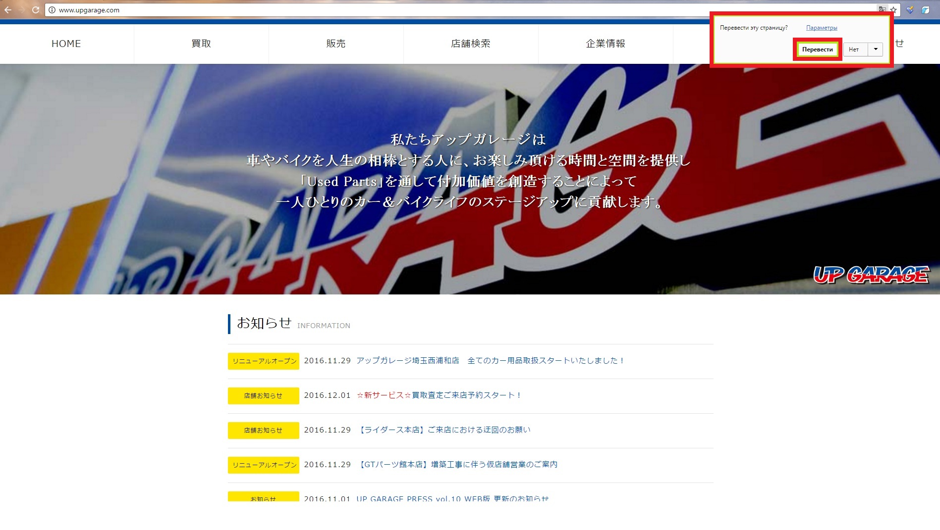The width and height of the screenshot is (940, 530).
Task: Open the HOME navigation item
Action: 66,44
